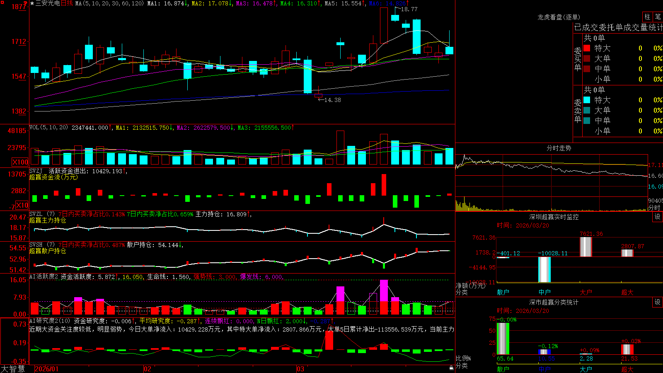663x373 pixels.
Task: Click the 分时走势 panel title
Action: coord(559,148)
